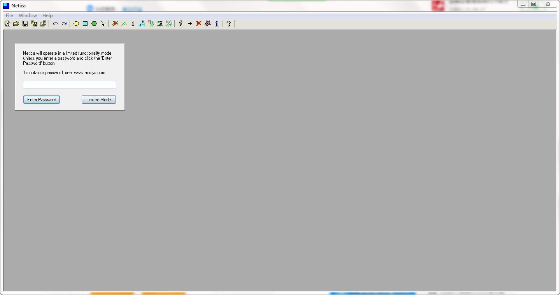Click the Save floppy disk icon
The height and width of the screenshot is (295, 560).
(x=25, y=24)
